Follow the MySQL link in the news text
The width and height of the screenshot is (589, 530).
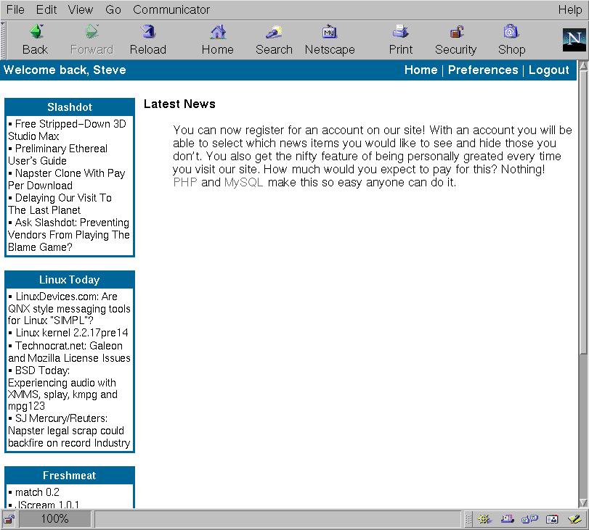pos(243,183)
